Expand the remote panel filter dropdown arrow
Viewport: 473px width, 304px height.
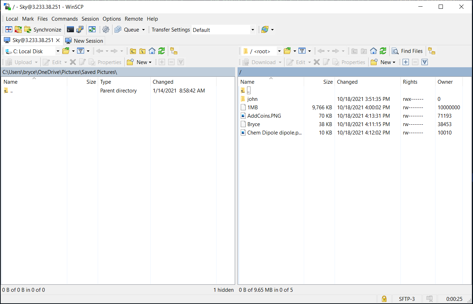tap(309, 51)
